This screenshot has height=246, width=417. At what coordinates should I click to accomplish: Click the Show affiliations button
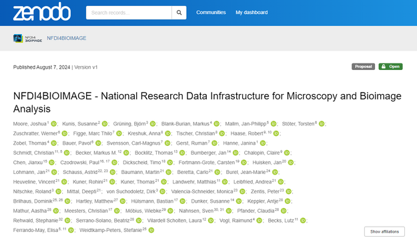[384, 231]
